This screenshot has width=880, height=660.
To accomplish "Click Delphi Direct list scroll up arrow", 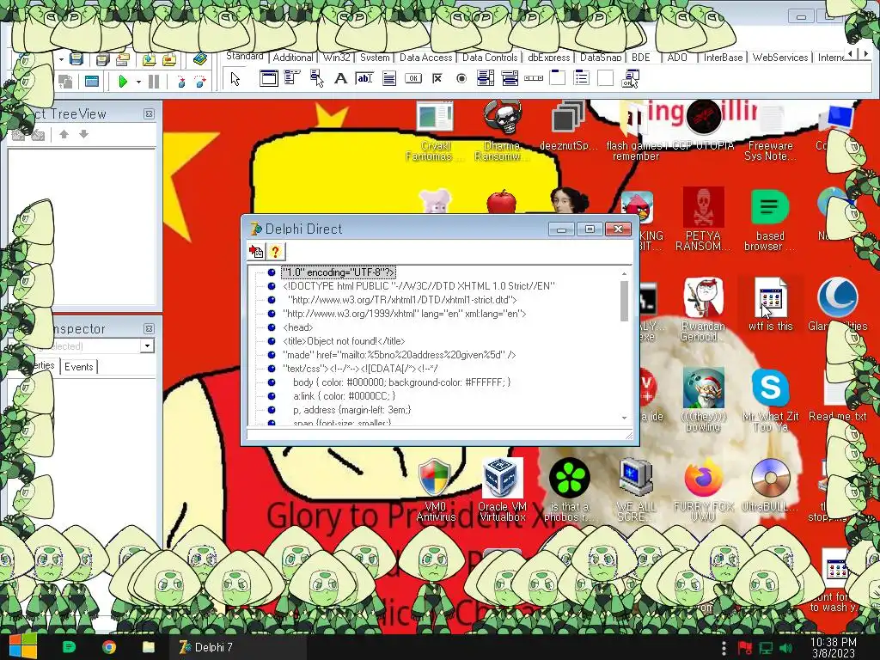I will pos(624,273).
